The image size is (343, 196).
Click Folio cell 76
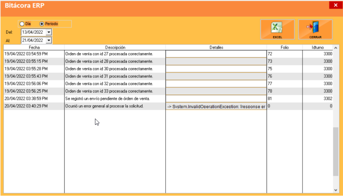[285, 76]
